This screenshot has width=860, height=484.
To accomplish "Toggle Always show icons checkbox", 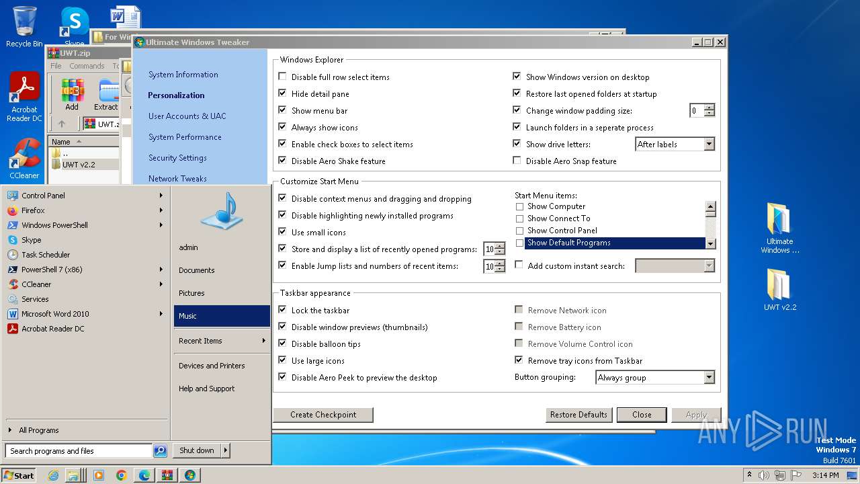I will pyautogui.click(x=282, y=127).
